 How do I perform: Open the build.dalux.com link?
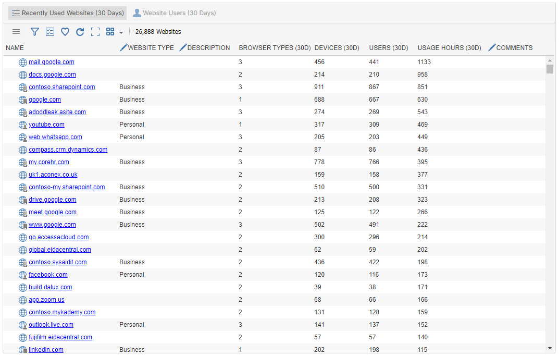[x=51, y=287]
